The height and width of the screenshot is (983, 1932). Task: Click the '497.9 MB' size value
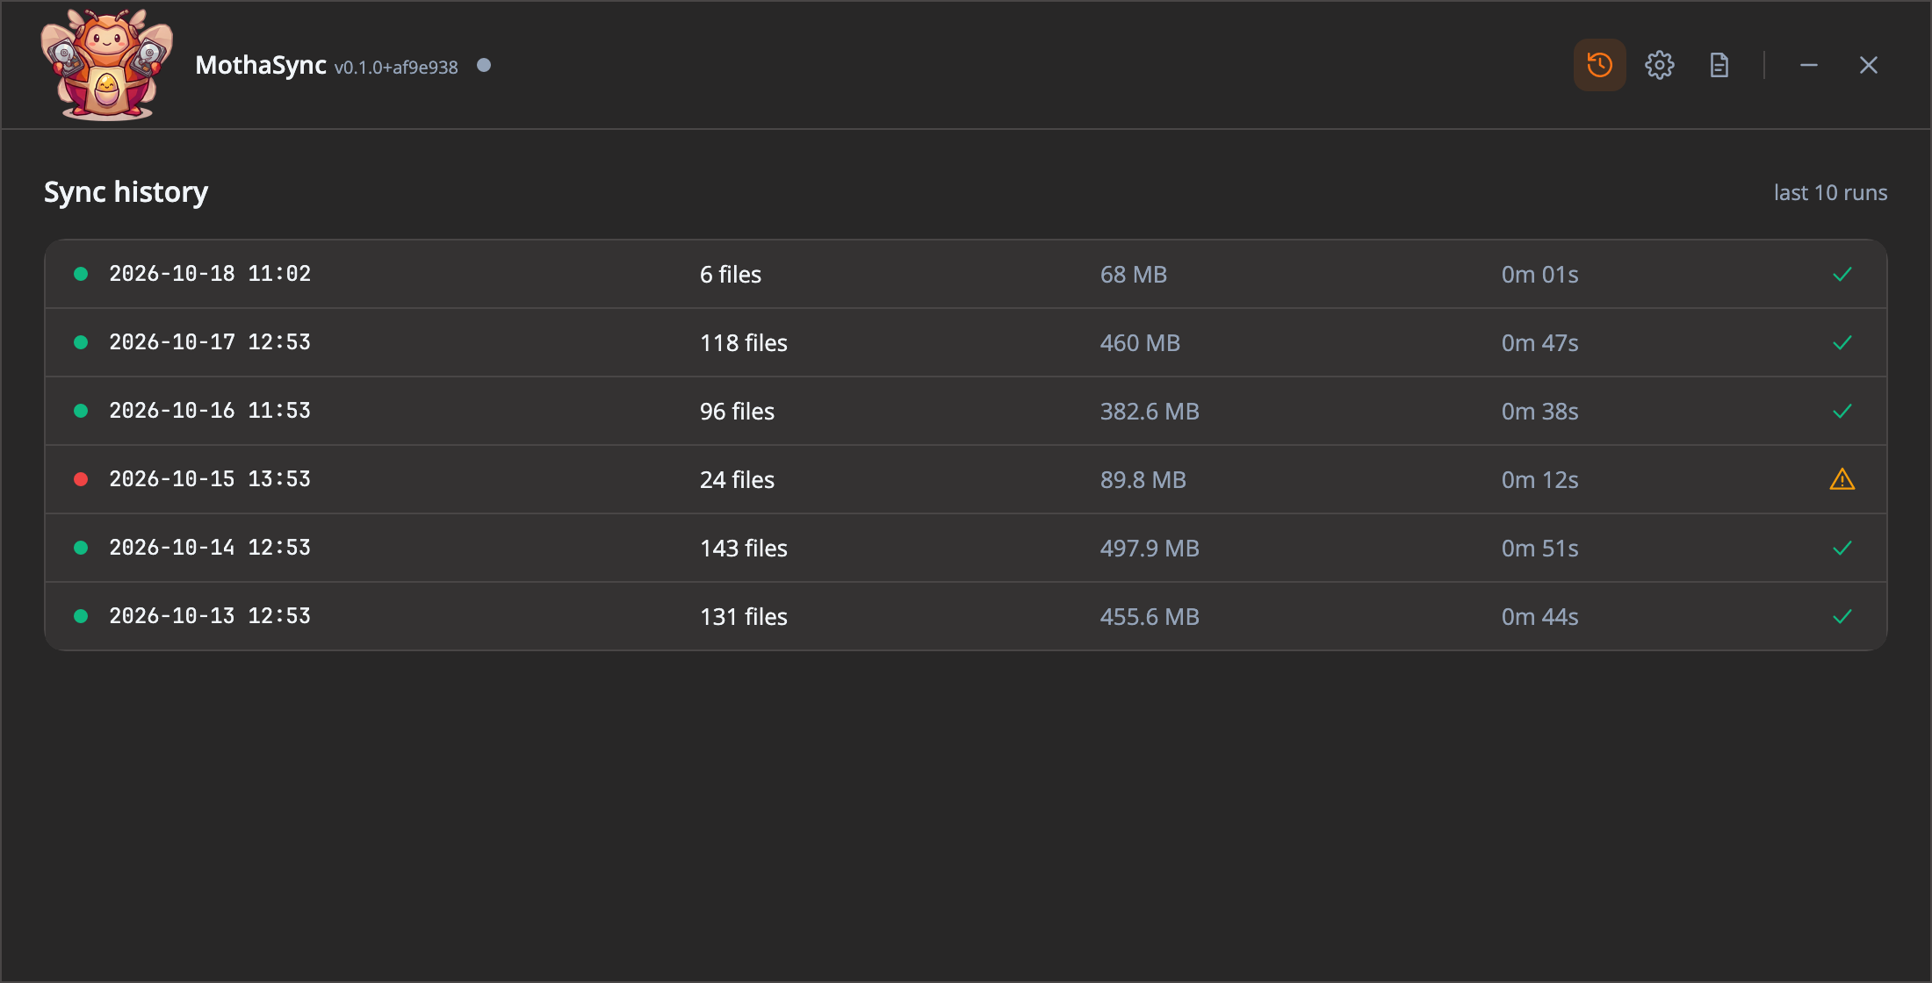pos(1150,549)
